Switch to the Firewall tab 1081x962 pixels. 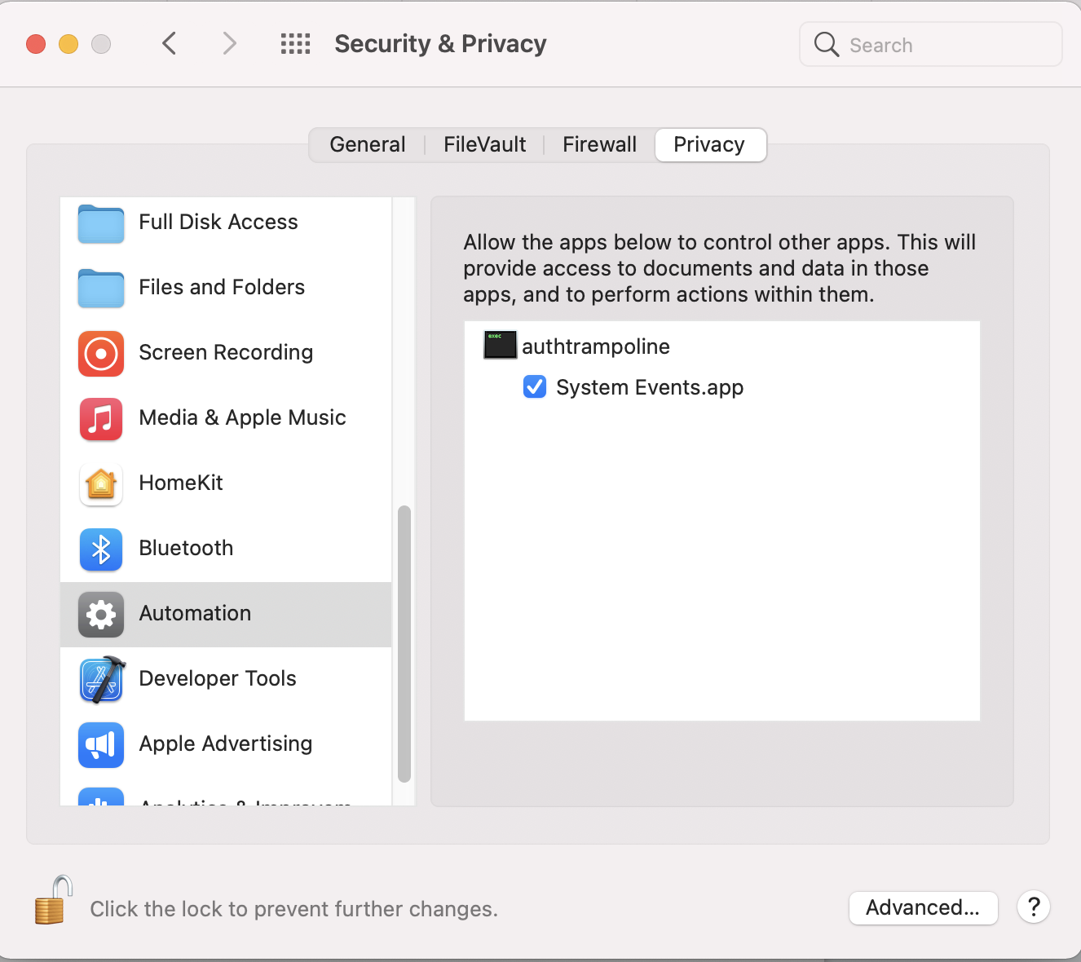click(x=599, y=145)
